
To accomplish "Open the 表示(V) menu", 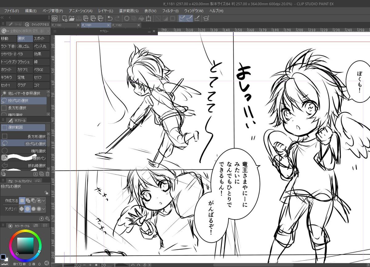I will pyautogui.click(x=150, y=11).
